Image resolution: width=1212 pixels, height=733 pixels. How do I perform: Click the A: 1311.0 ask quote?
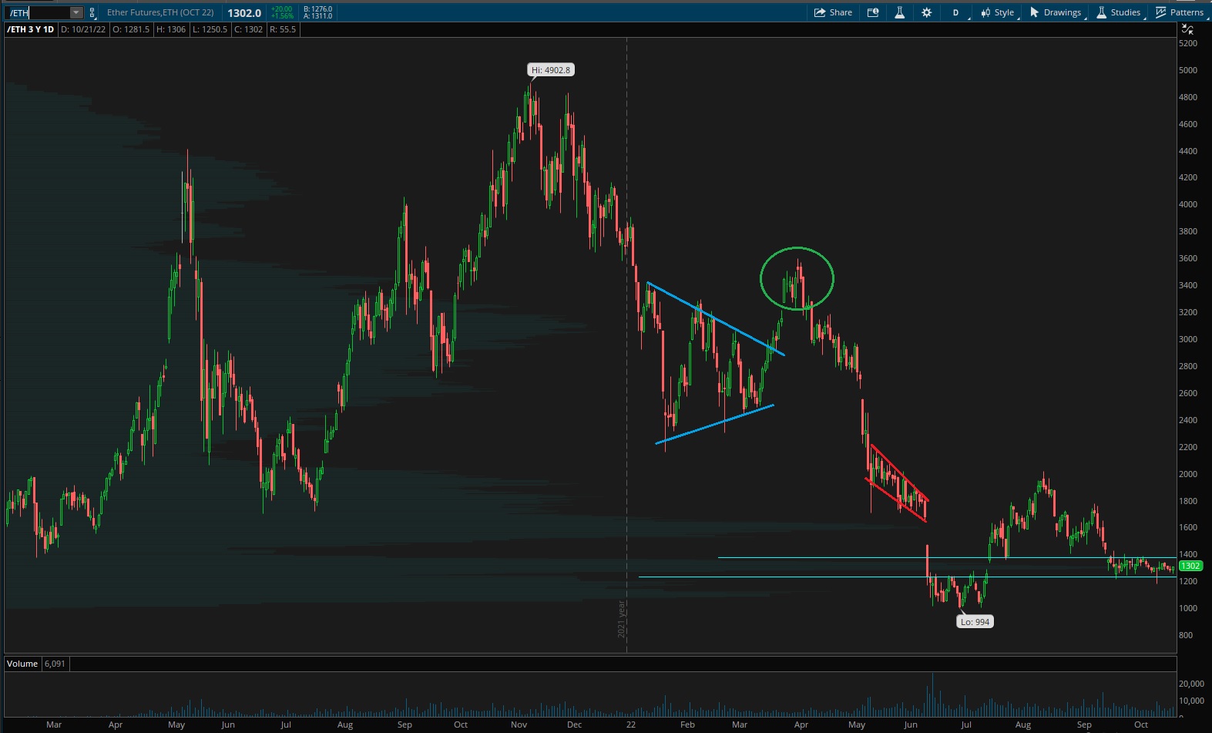tap(317, 16)
